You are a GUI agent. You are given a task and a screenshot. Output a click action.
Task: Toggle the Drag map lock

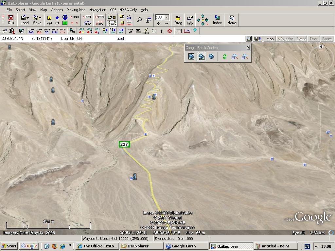[178, 20]
